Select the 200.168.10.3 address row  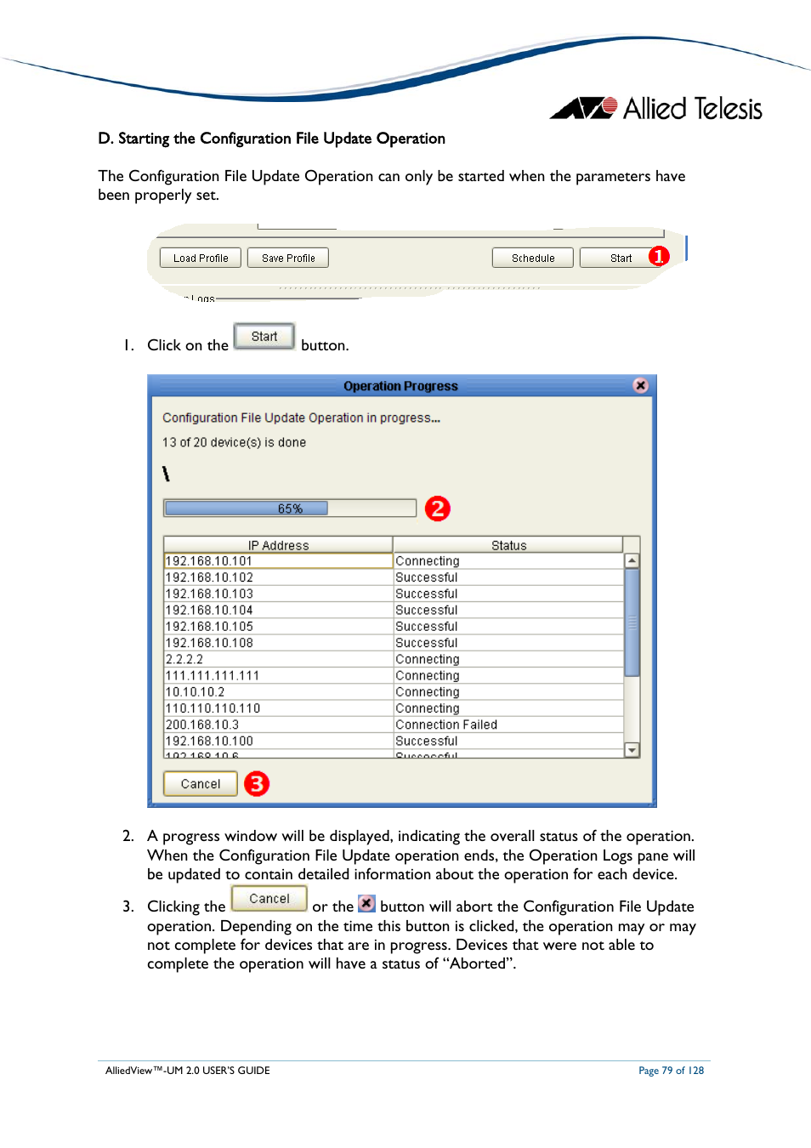click(394, 725)
